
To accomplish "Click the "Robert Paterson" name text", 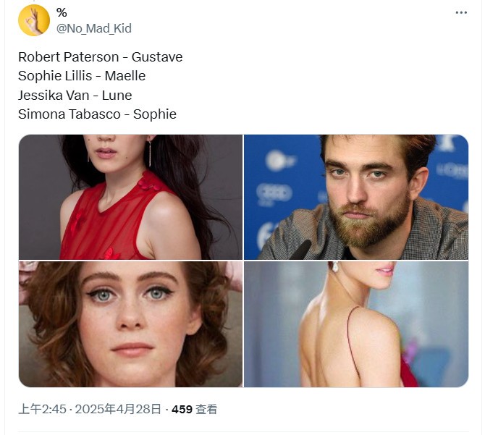I will coord(69,57).
